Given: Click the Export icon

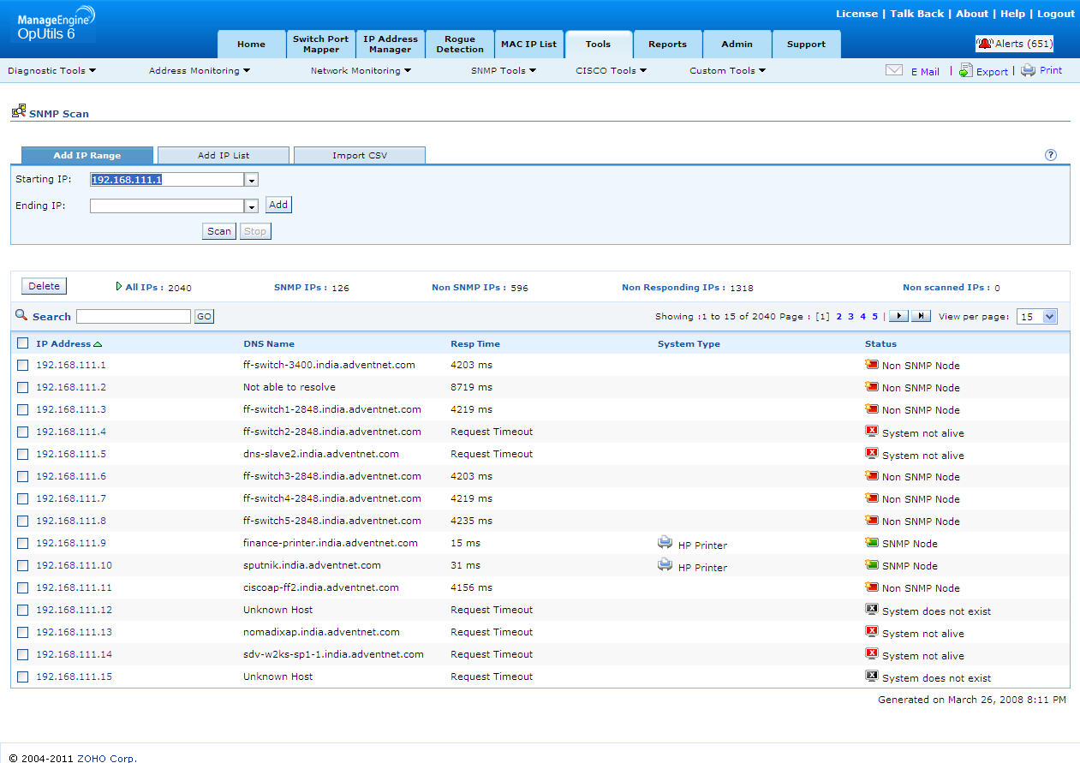Looking at the screenshot, I should point(965,71).
